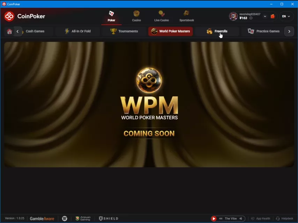Open the SHIELD security logo

point(109,218)
